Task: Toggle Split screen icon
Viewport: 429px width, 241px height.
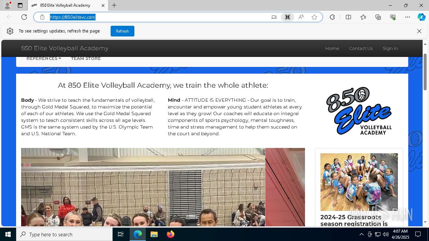Action: [x=348, y=17]
